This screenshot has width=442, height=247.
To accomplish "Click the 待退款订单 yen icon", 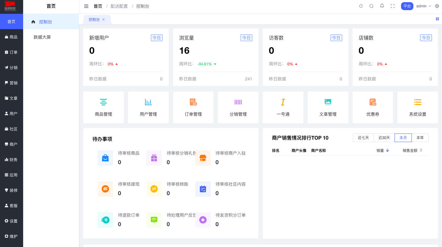I will 105,220.
